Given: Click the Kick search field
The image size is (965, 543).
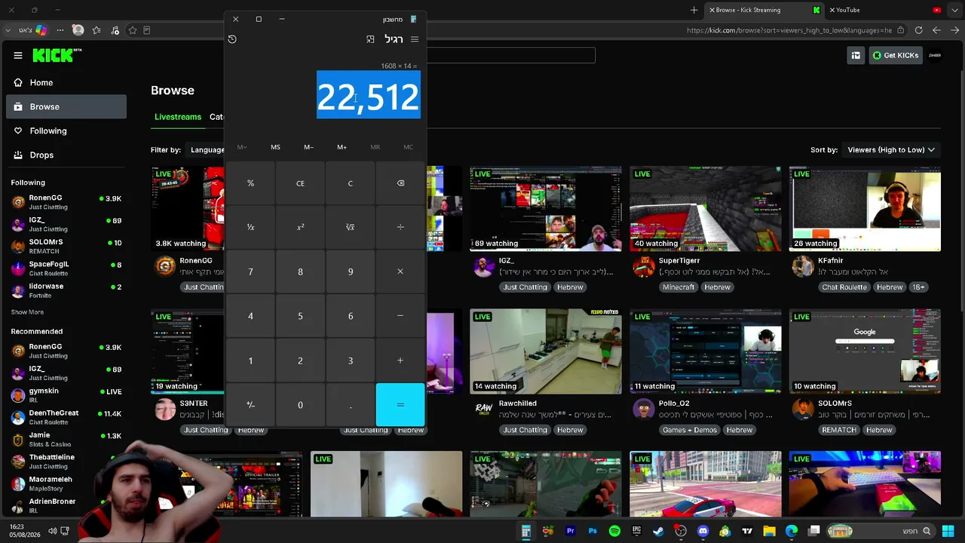Looking at the screenshot, I should 511,55.
